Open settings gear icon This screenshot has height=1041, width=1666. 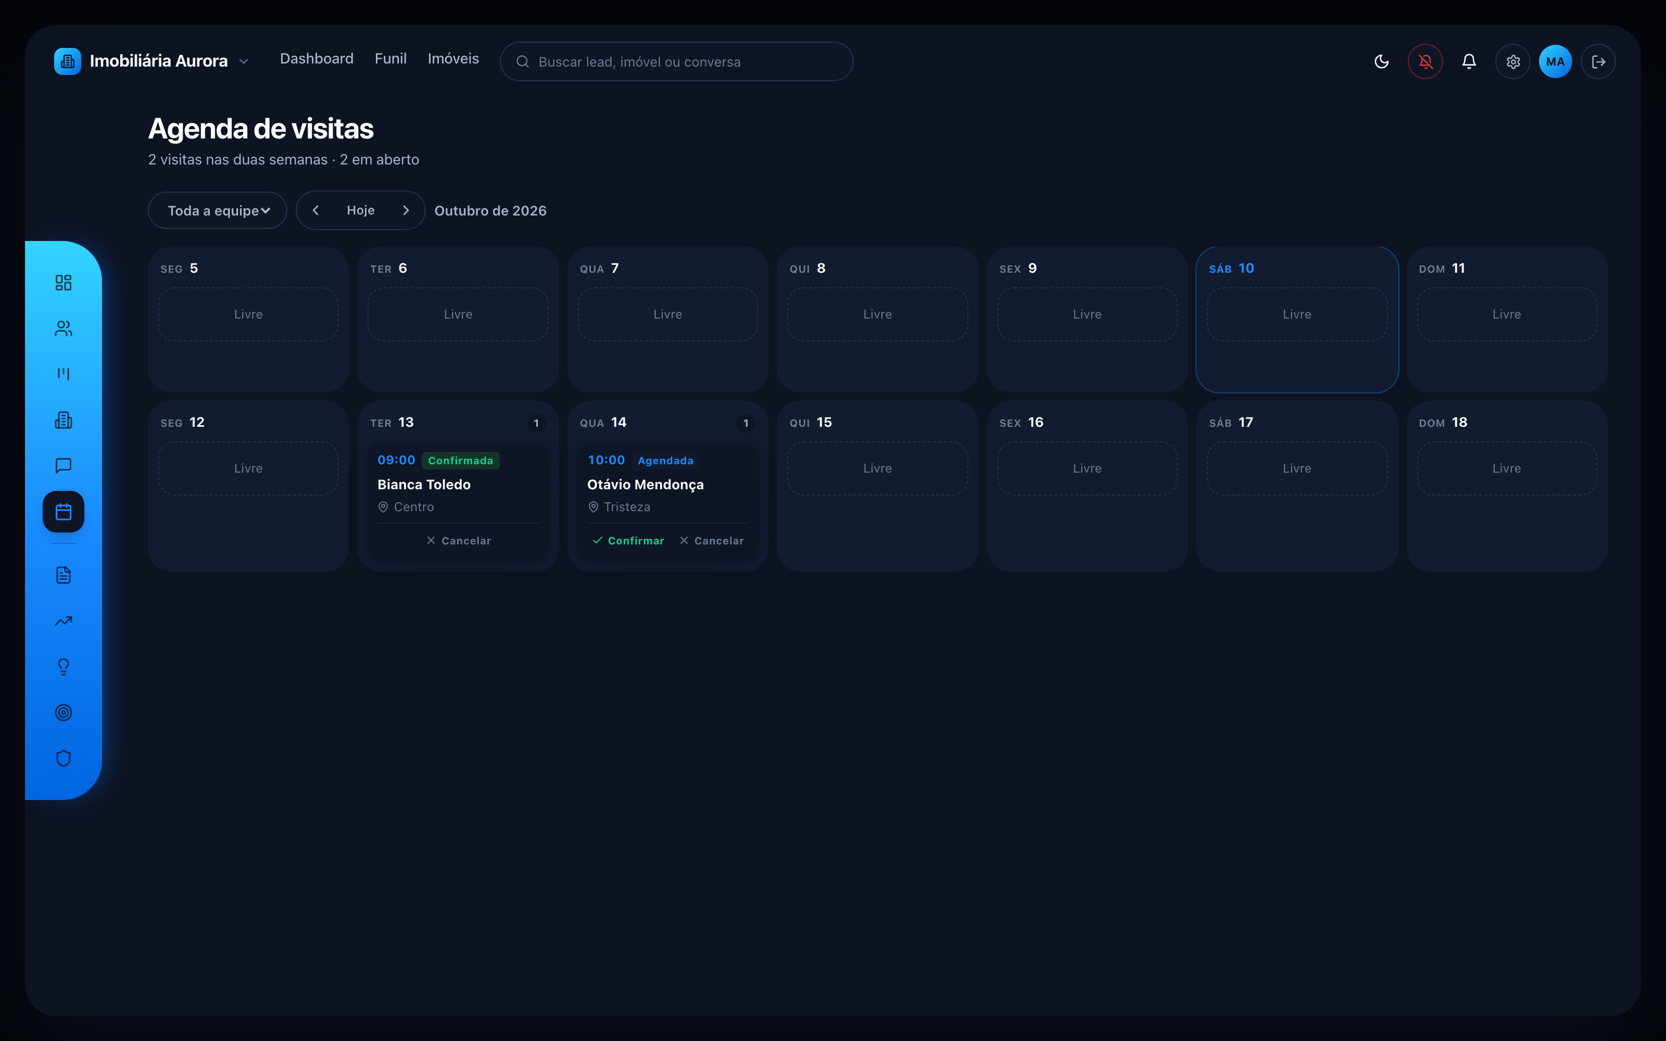(1512, 61)
